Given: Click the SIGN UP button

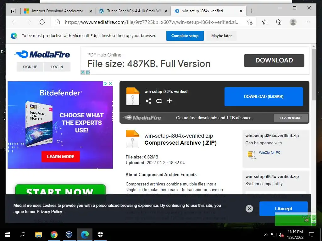Looking at the screenshot, I should 30,67.
